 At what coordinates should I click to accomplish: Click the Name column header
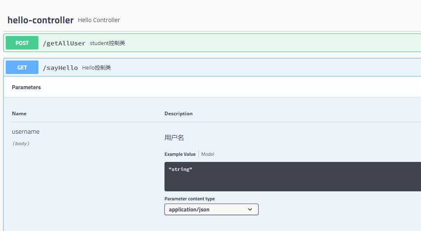[19, 114]
